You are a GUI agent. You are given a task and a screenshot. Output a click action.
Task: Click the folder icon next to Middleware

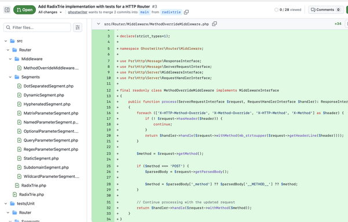[x=17, y=59]
